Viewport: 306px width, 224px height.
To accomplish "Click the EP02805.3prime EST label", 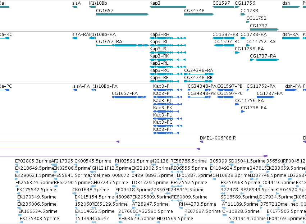I will coord(33,161).
